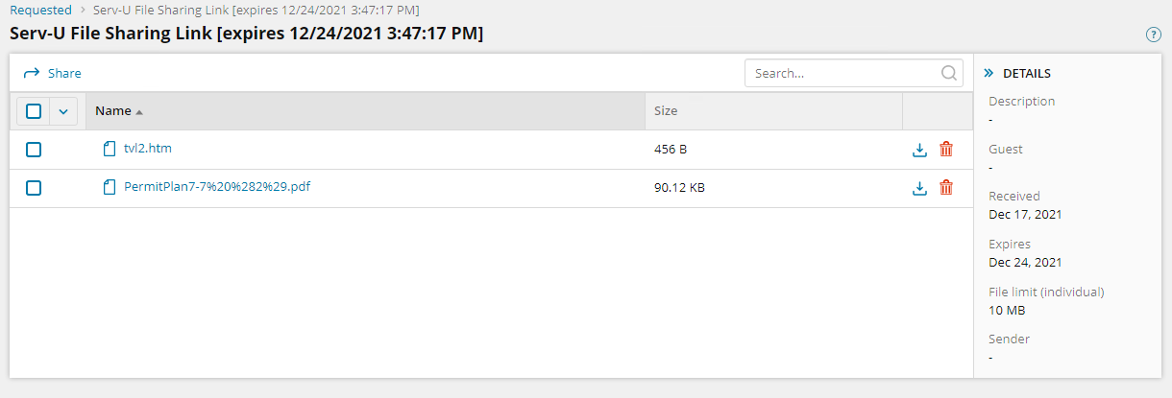Viewport: 1172px width, 398px height.
Task: Open the PermitPlan7-7%20%282%29.pdf link
Action: 217,187
